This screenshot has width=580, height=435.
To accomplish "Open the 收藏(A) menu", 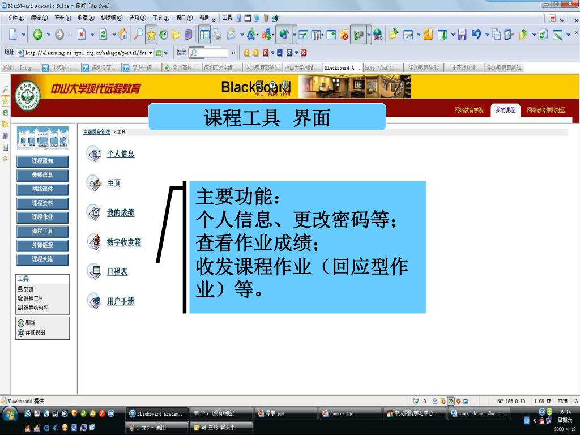I will tap(87, 18).
